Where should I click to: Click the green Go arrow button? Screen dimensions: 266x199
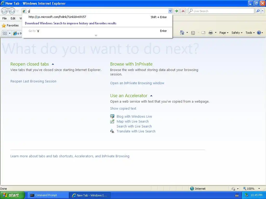[x=176, y=11]
